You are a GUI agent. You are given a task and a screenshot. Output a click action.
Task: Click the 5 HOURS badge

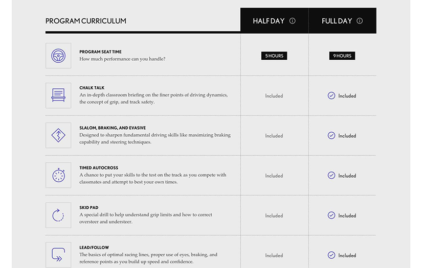tap(274, 56)
